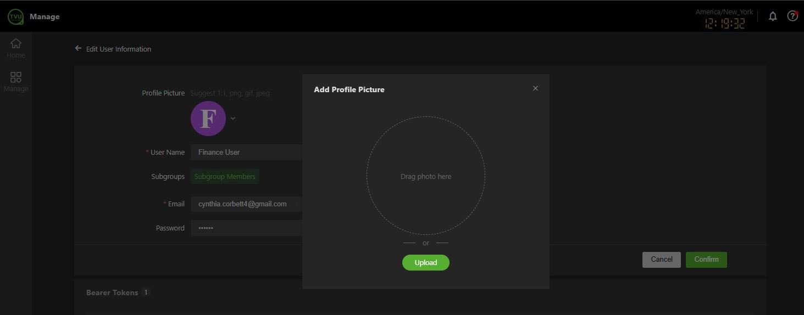Click the Profile Picture label

click(x=163, y=93)
